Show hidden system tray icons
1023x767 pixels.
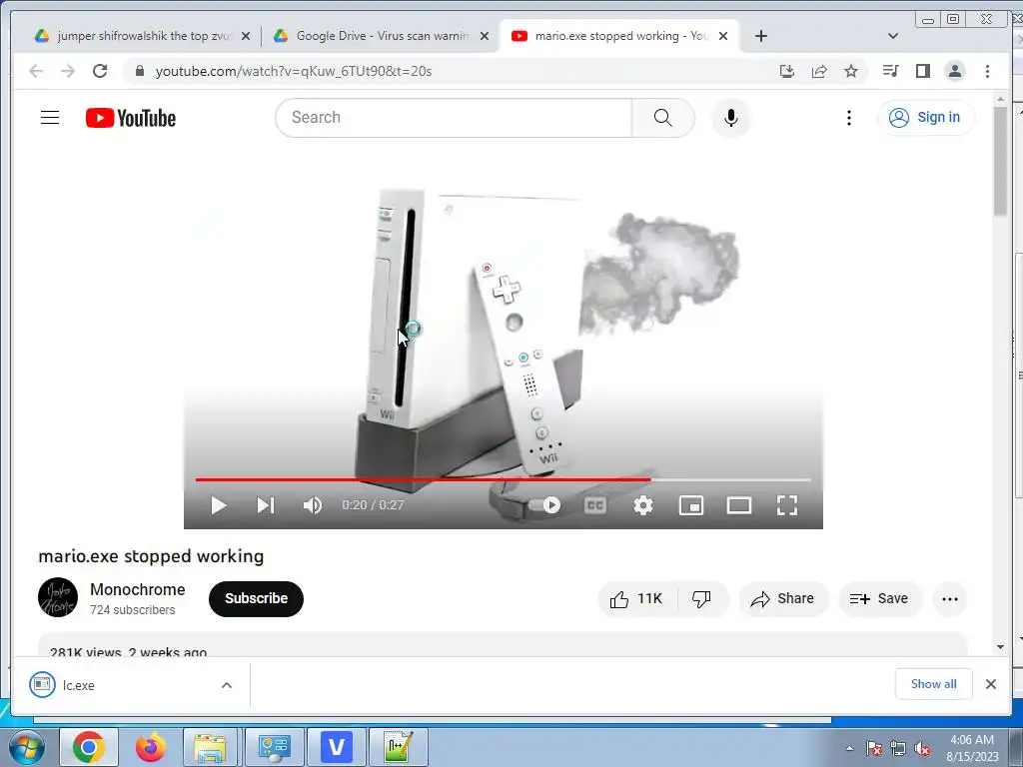click(849, 748)
